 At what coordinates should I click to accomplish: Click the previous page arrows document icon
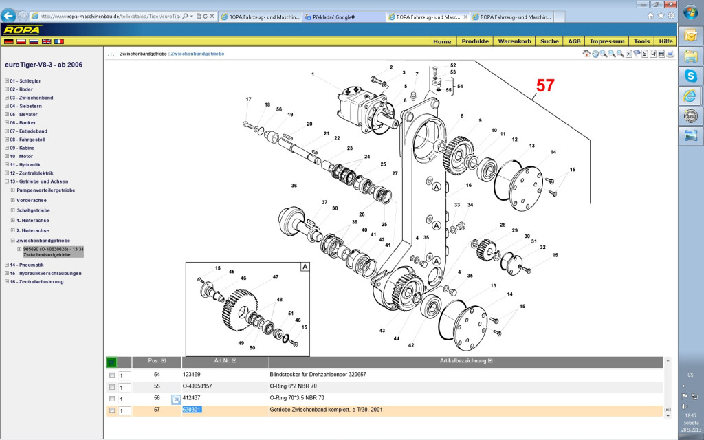645,54
